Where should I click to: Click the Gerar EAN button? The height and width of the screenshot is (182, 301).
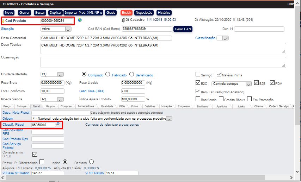(183, 29)
